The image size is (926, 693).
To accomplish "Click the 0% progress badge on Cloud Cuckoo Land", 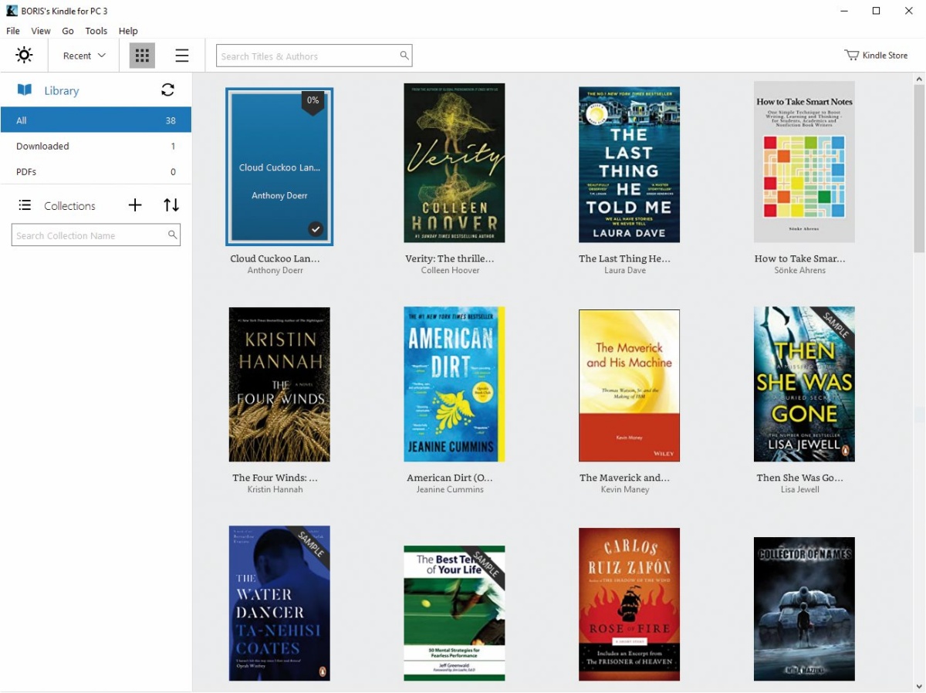I will pyautogui.click(x=313, y=102).
